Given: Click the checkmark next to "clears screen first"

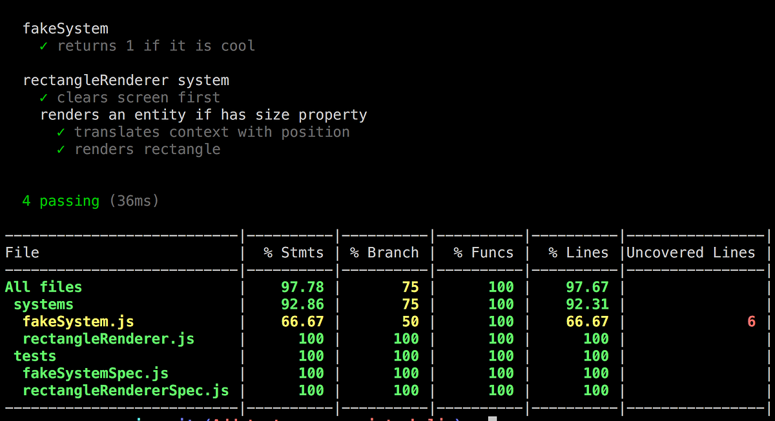Looking at the screenshot, I should click(43, 97).
